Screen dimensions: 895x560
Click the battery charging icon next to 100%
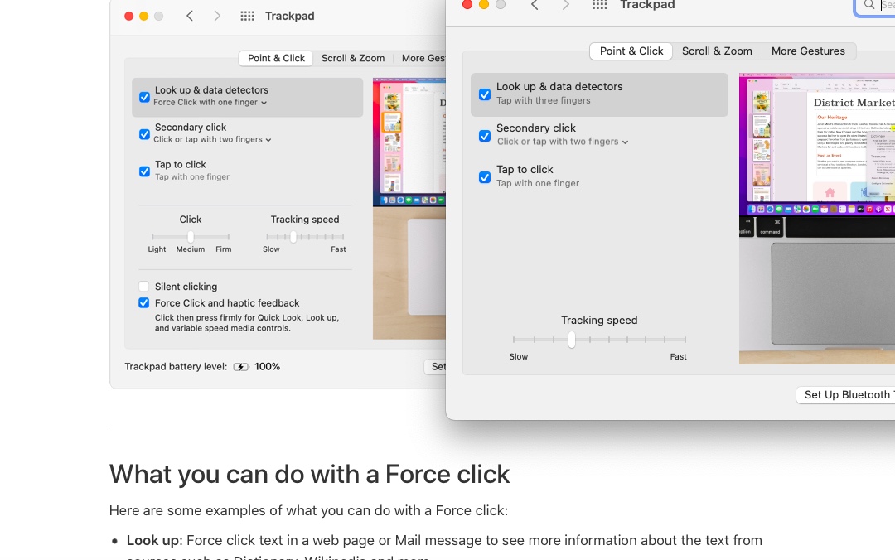[x=241, y=367]
